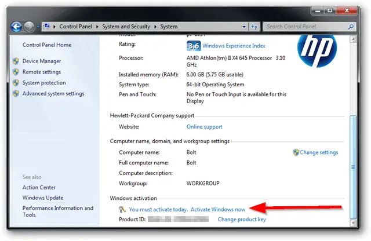Click the shield icon beside Device Manager
This screenshot has height=241, width=371.
pyautogui.click(x=16, y=61)
